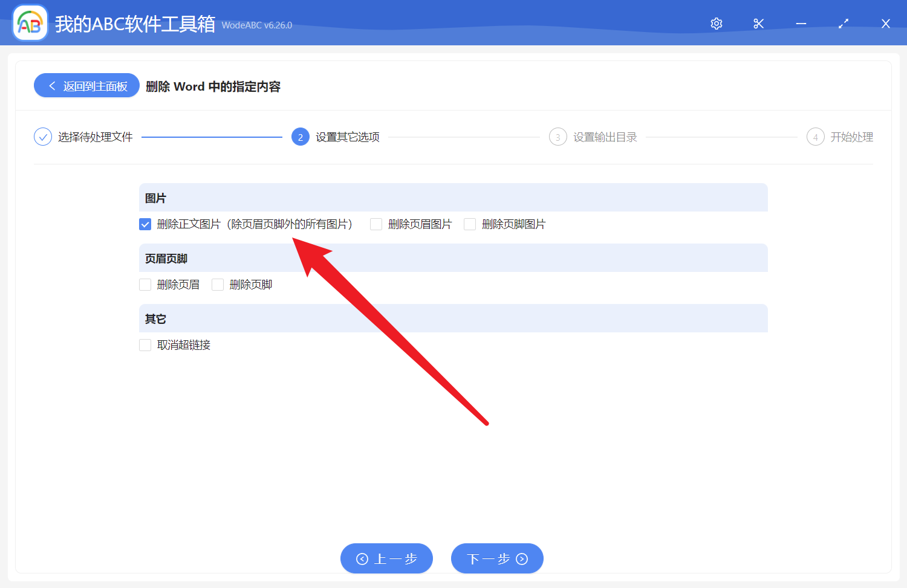Enable the 取消超链接 checkbox

[145, 344]
